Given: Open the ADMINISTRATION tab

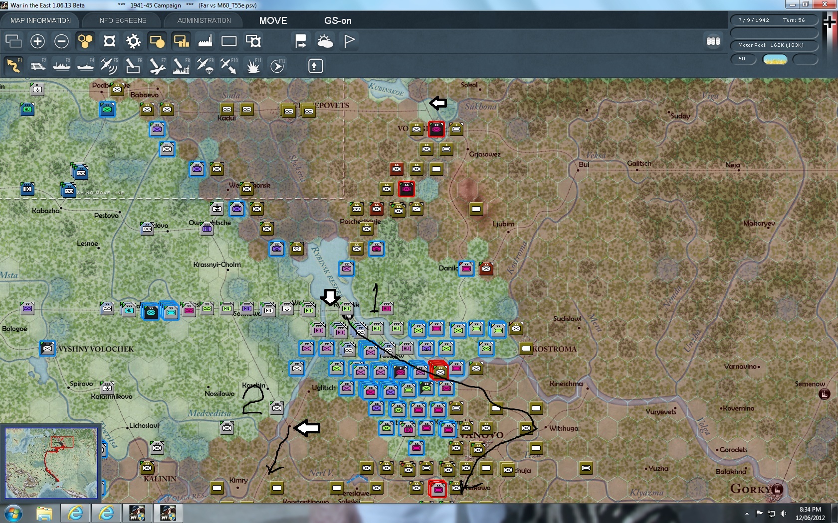Looking at the screenshot, I should [x=204, y=20].
